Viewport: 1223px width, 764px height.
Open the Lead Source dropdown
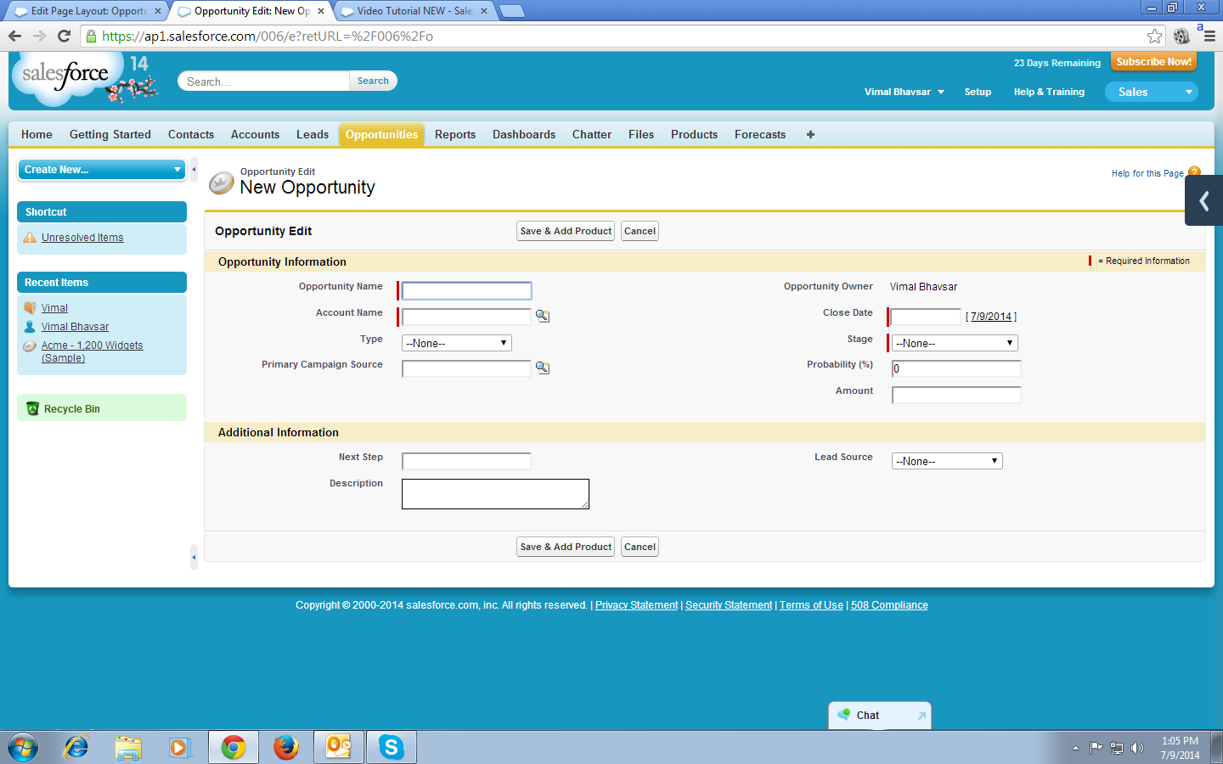tap(947, 461)
